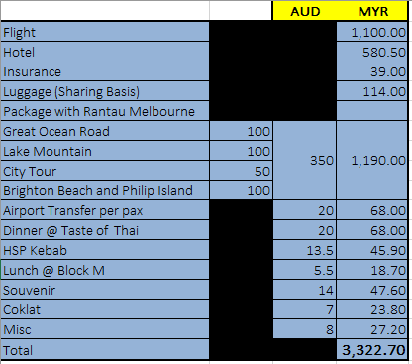The image size is (412, 364).
Task: Click the HSP Kebab label
Action: (x=105, y=250)
